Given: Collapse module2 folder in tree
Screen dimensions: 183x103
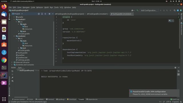Looking at the screenshot, I should (x=14, y=36).
